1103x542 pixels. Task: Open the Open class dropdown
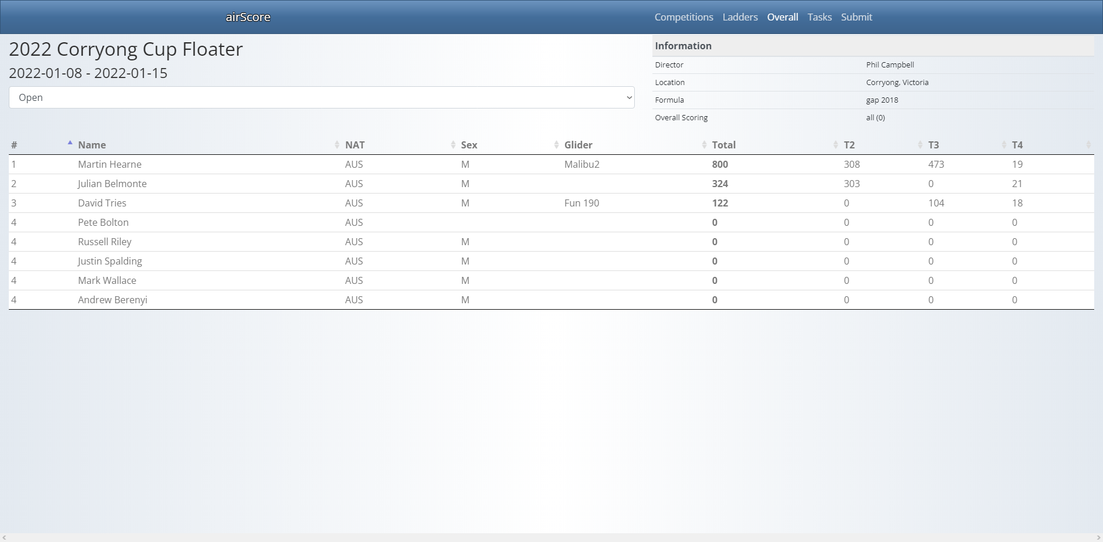click(322, 97)
